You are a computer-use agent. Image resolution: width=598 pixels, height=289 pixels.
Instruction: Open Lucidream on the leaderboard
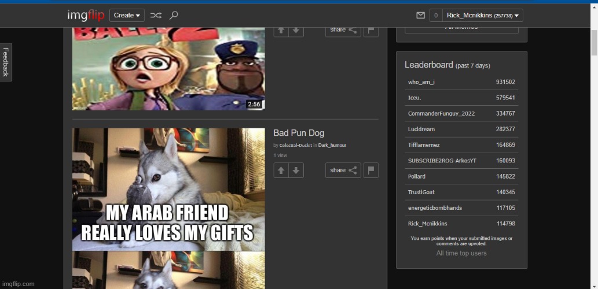[x=421, y=129]
